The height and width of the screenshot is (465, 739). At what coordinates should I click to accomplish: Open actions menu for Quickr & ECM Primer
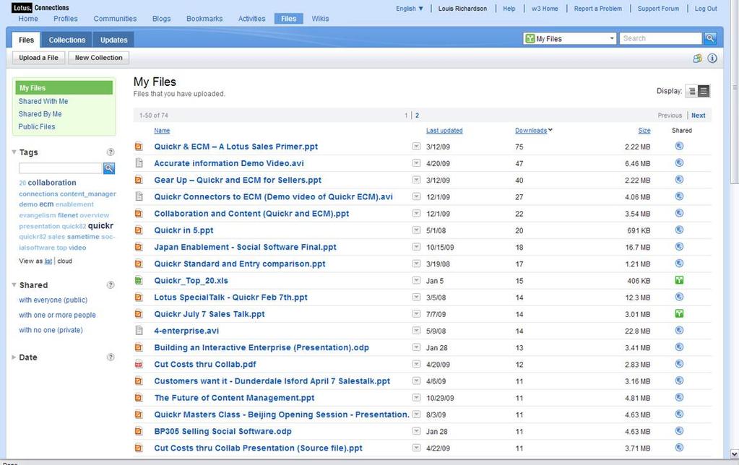416,147
